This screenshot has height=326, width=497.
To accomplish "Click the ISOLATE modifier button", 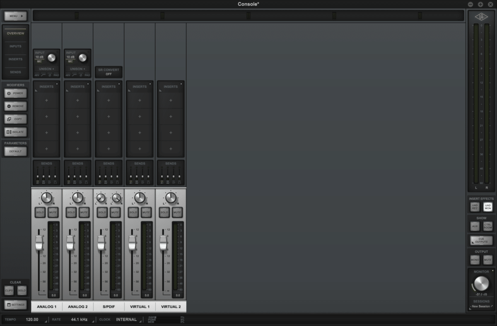I will (16, 132).
